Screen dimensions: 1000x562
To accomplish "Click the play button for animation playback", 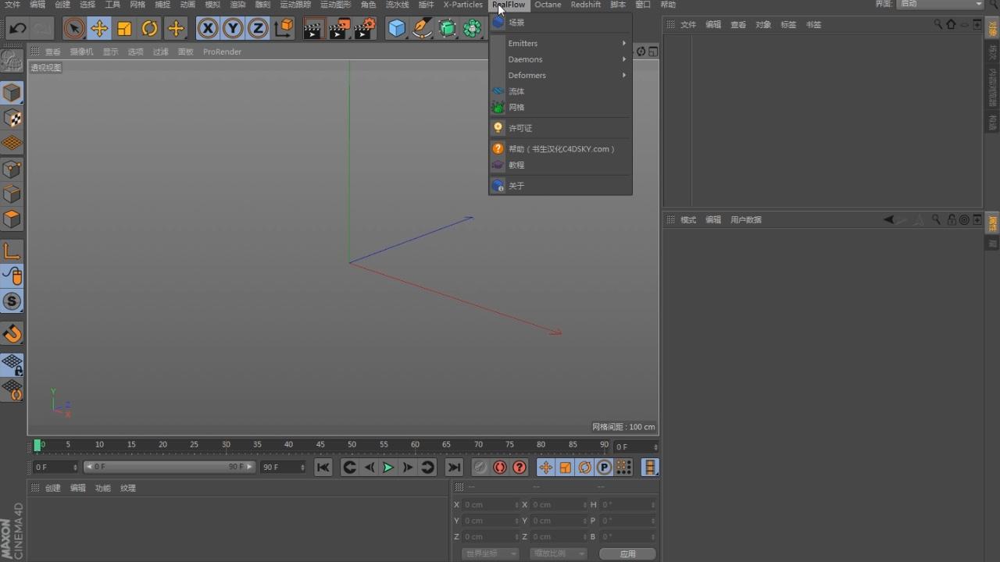I will click(388, 467).
